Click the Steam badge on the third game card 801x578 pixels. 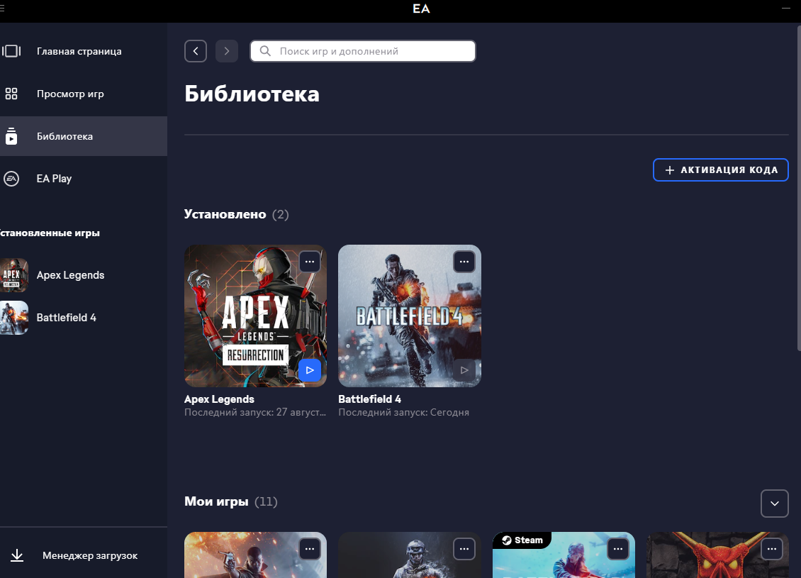[522, 540]
